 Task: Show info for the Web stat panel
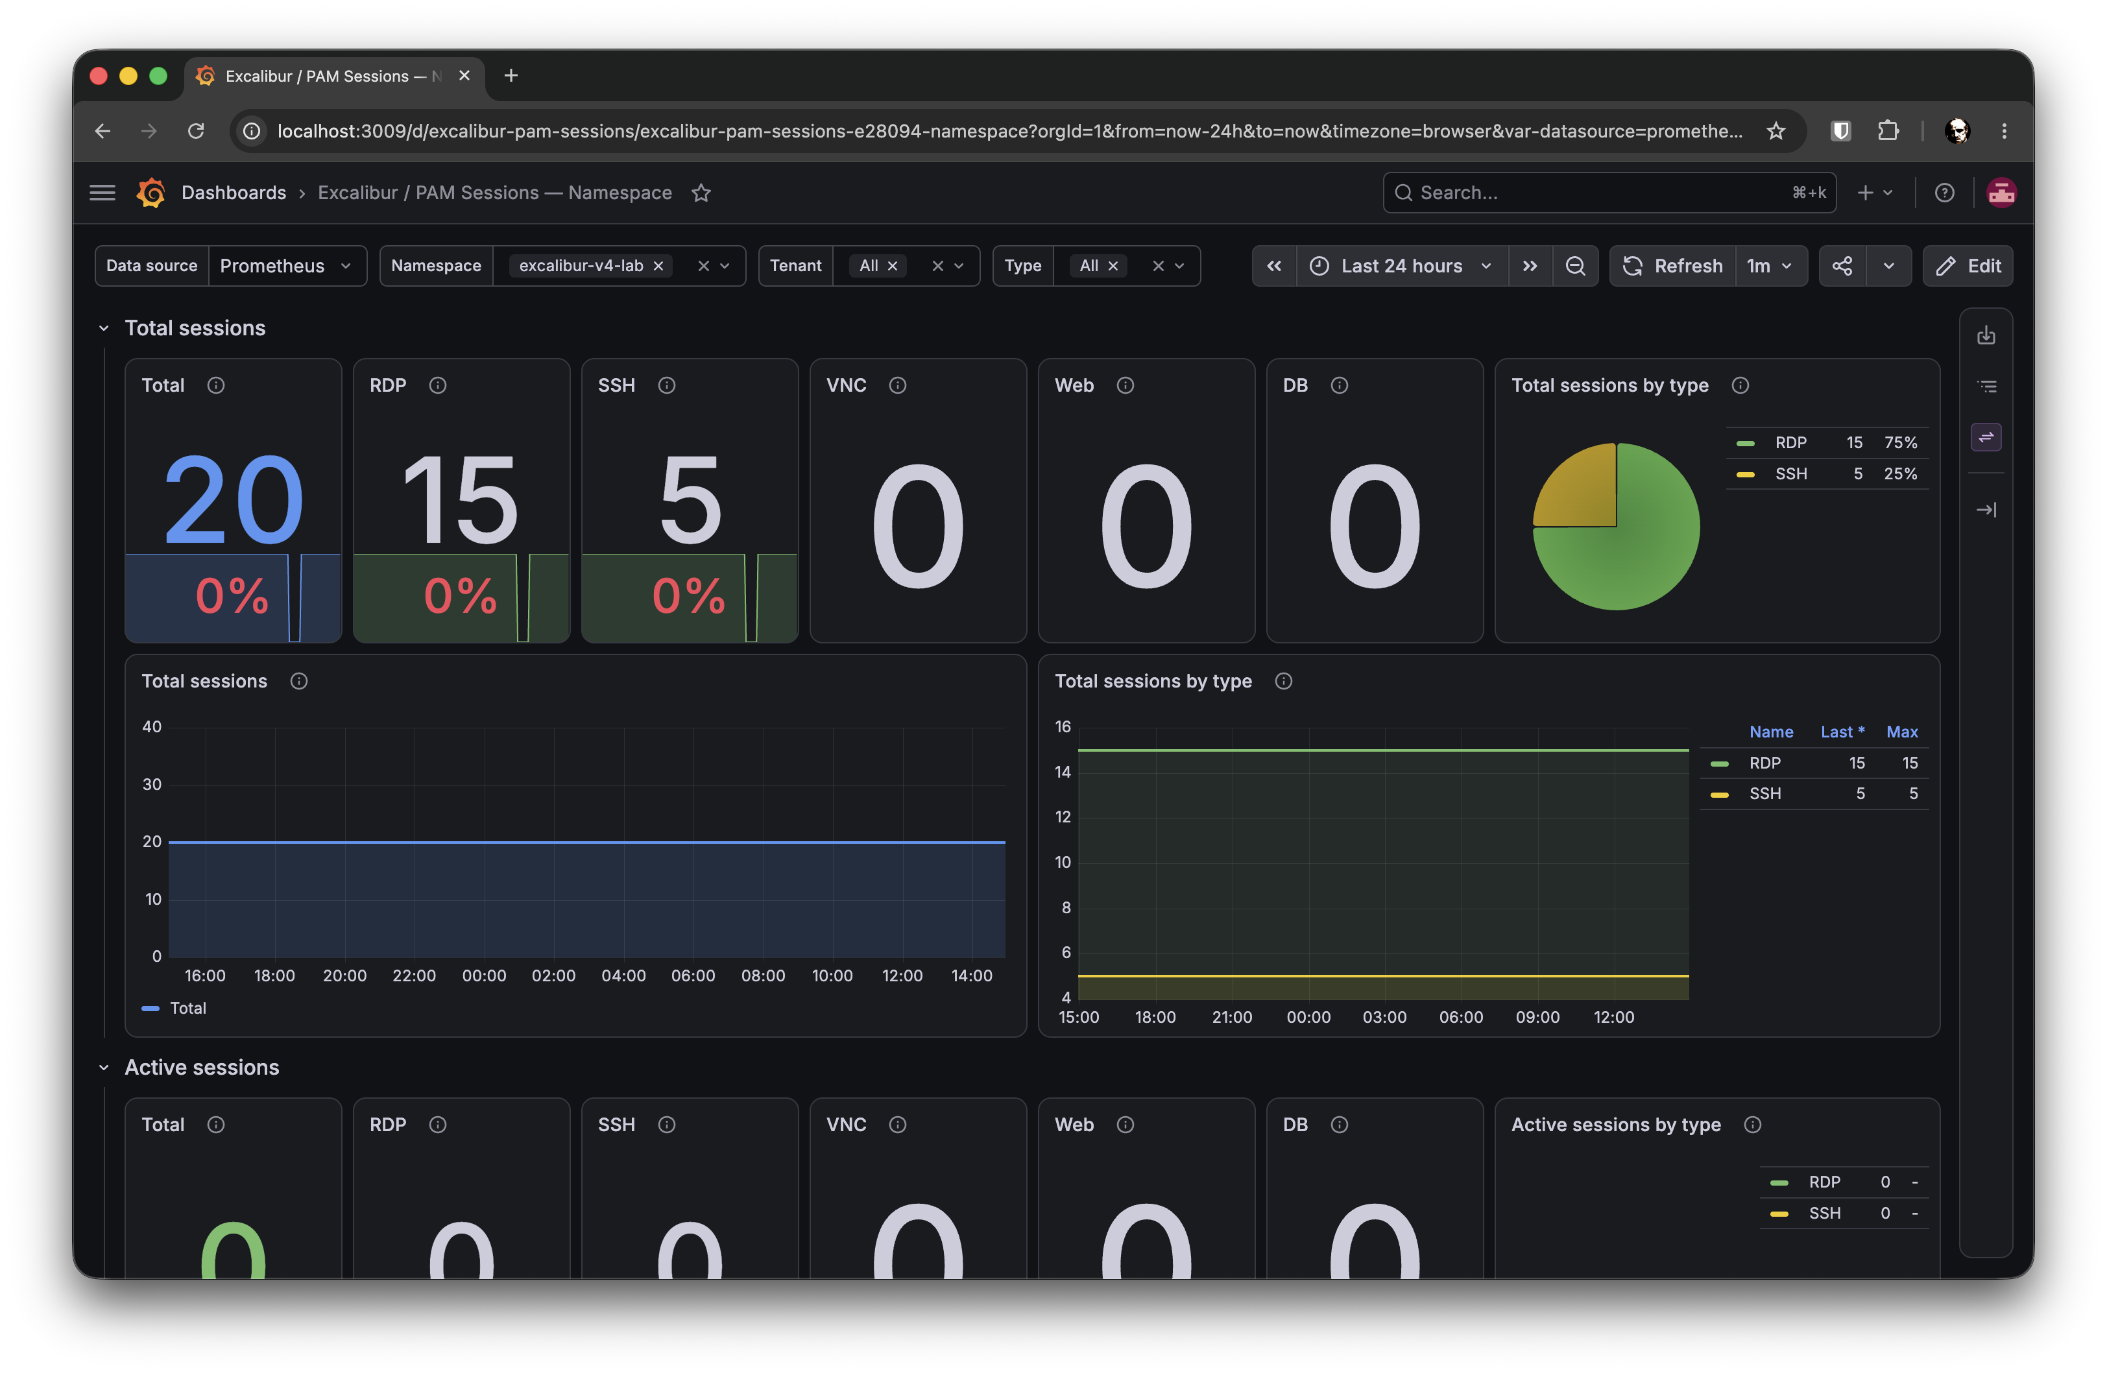tap(1126, 385)
